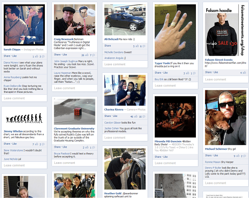Open Craig Newmark profile link
The height and width of the screenshot is (198, 249).
63,39
